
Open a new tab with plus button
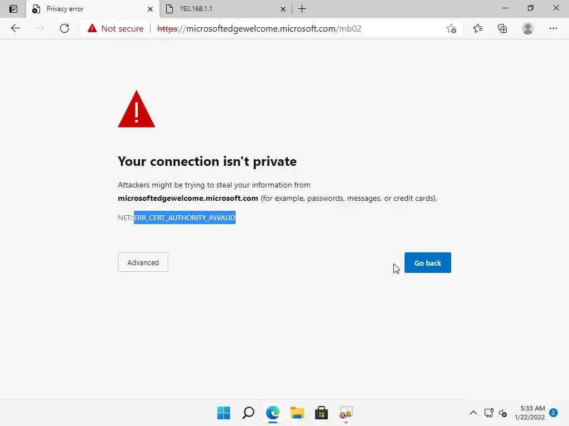(x=302, y=9)
